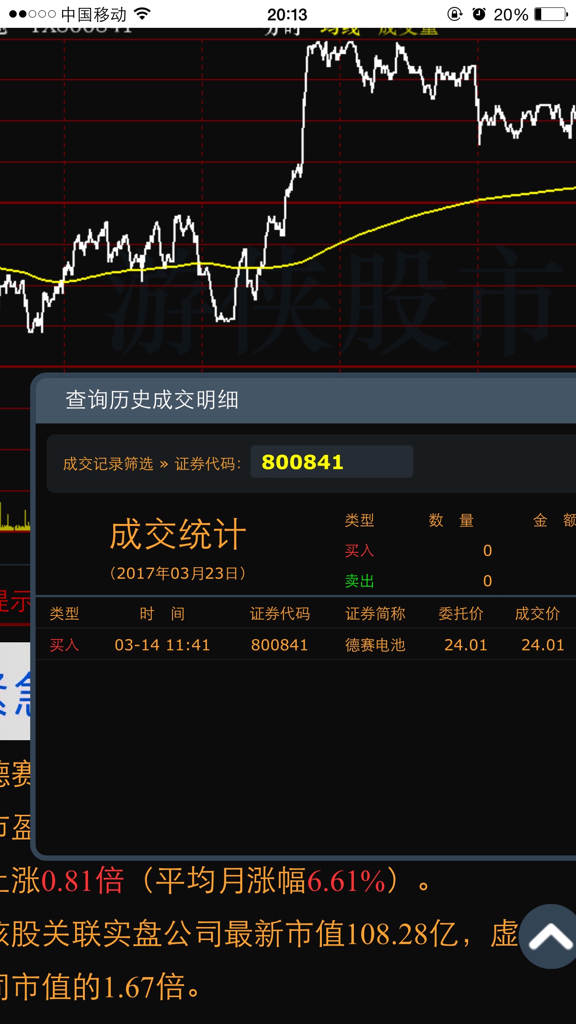Select the 德赛电池 trade record row
Image resolution: width=576 pixels, height=1024 pixels.
[x=306, y=645]
